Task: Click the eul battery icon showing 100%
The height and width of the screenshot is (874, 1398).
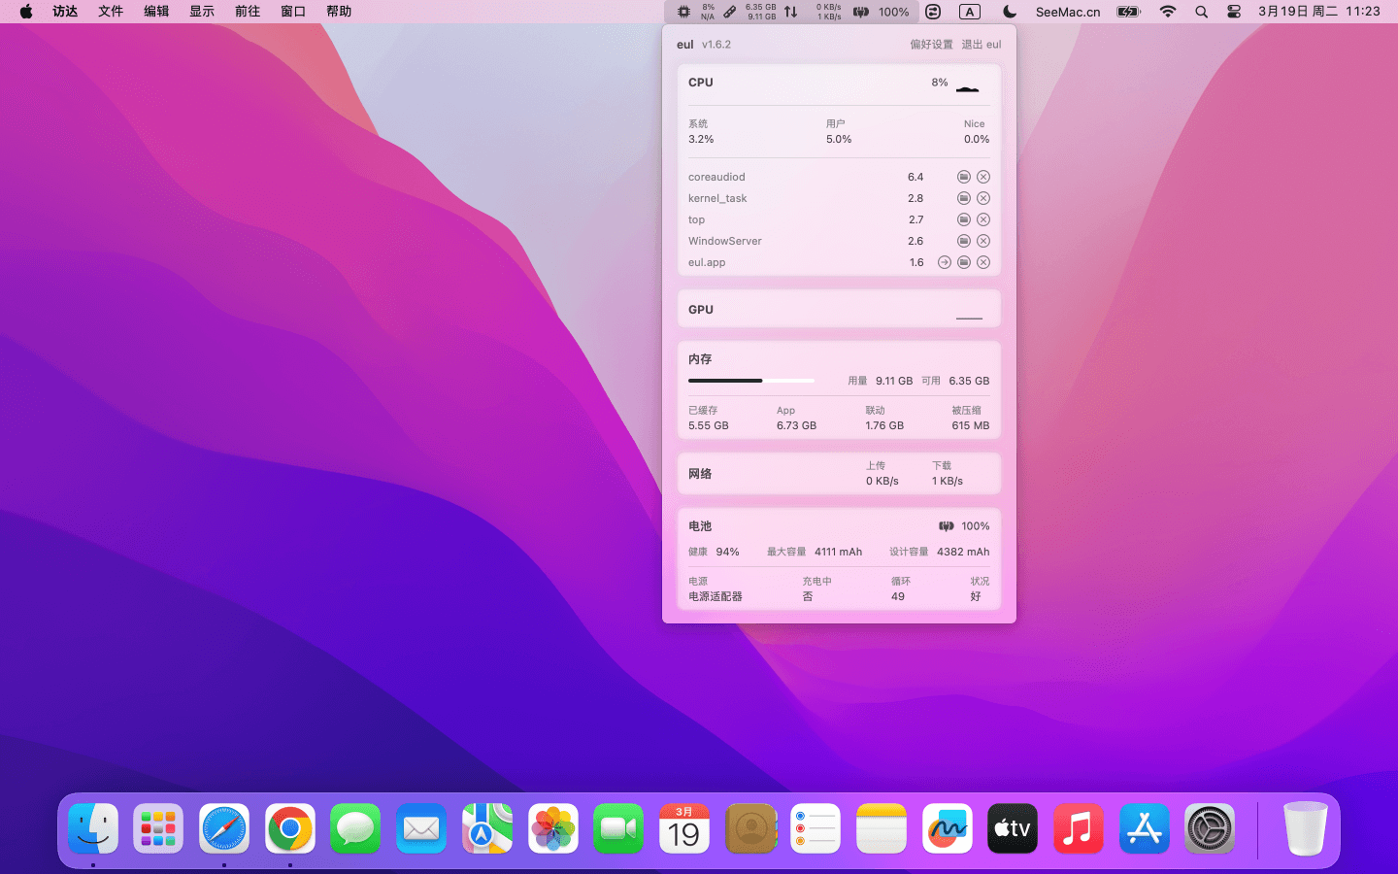Action: point(861,12)
